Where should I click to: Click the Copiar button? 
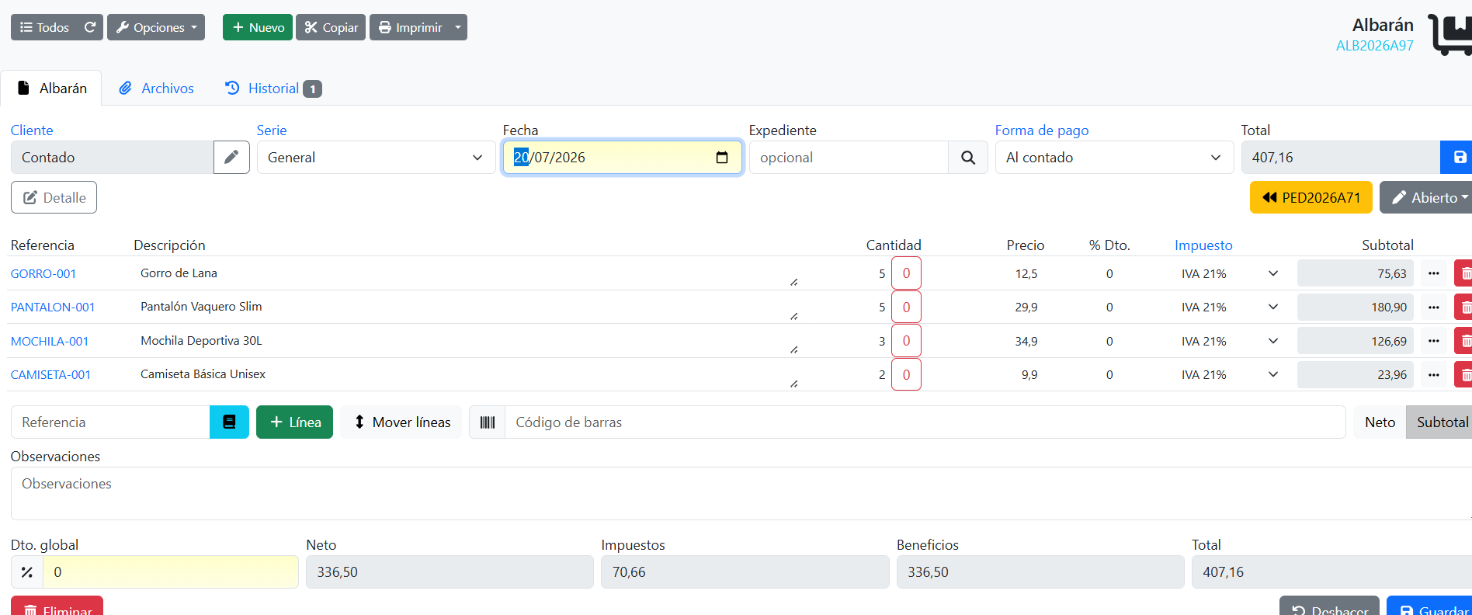(331, 27)
